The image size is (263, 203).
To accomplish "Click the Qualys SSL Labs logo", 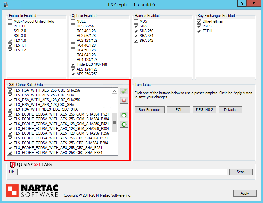I will (31, 165).
